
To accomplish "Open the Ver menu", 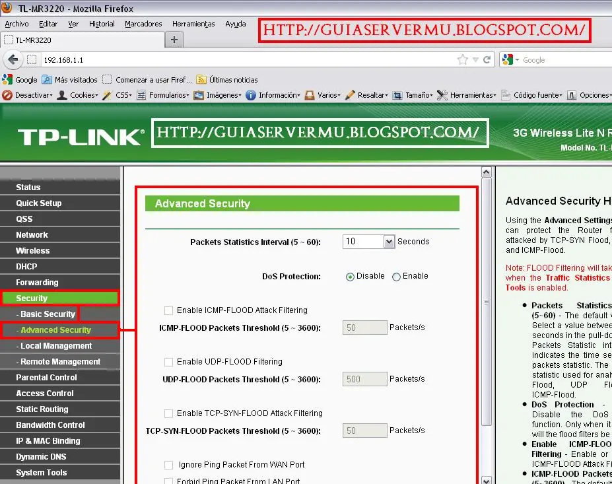I will point(73,24).
